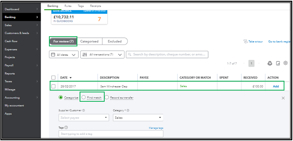Open Mileage in sidebar
Viewport: 293px width, 141px height.
tap(10, 90)
